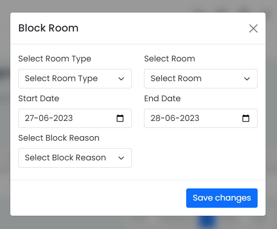This screenshot has height=229, width=277.
Task: Click the chevron arrow in Block Reason field
Action: click(121, 158)
